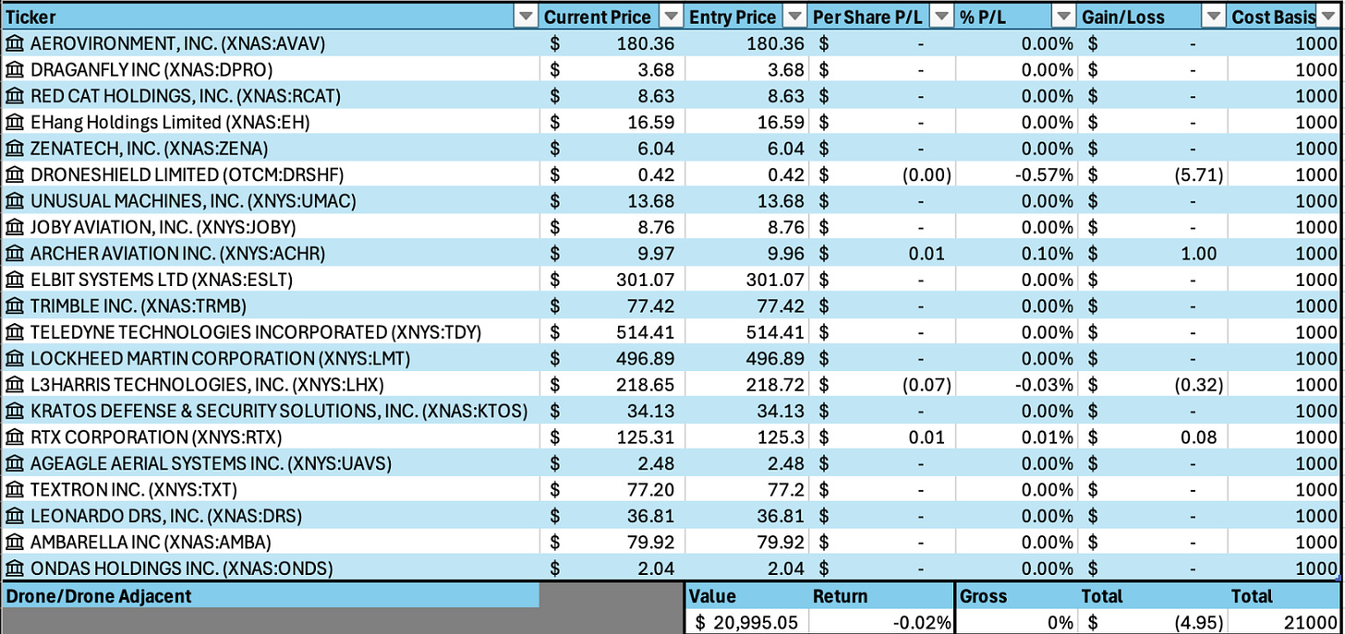Image resolution: width=1345 pixels, height=634 pixels.
Task: Open the Current Price filter dropdown
Action: (669, 17)
